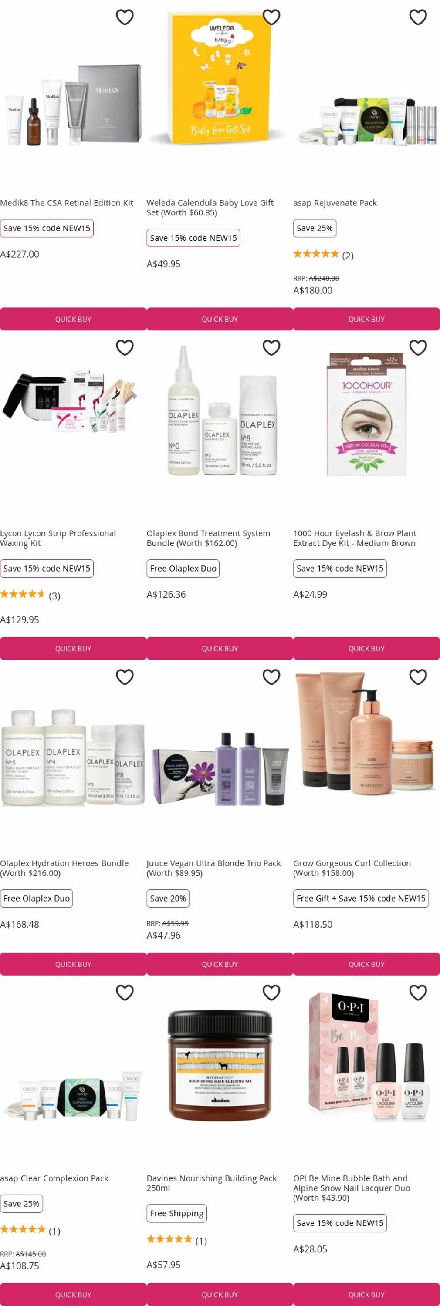Open Davines Nourishing Building Pack 250ml link
The image size is (440, 1306).
tap(212, 1183)
